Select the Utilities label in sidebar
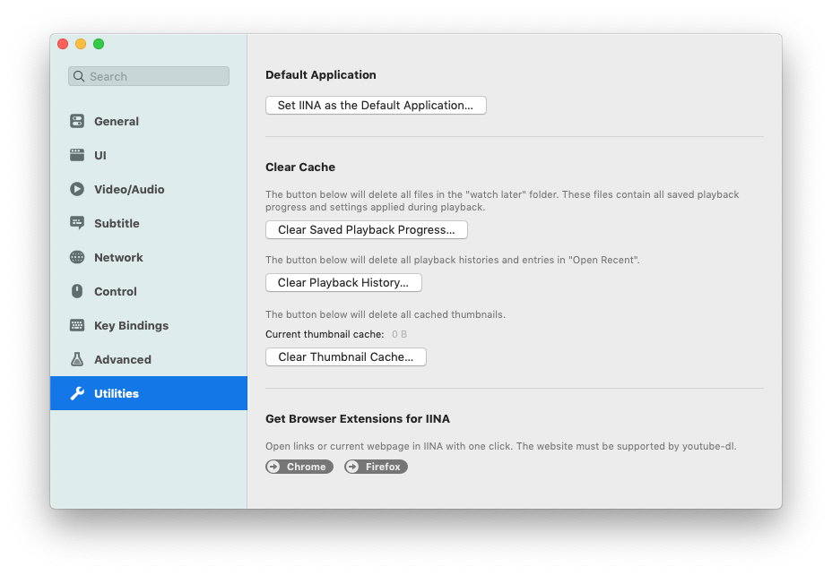This screenshot has width=832, height=575. (117, 393)
